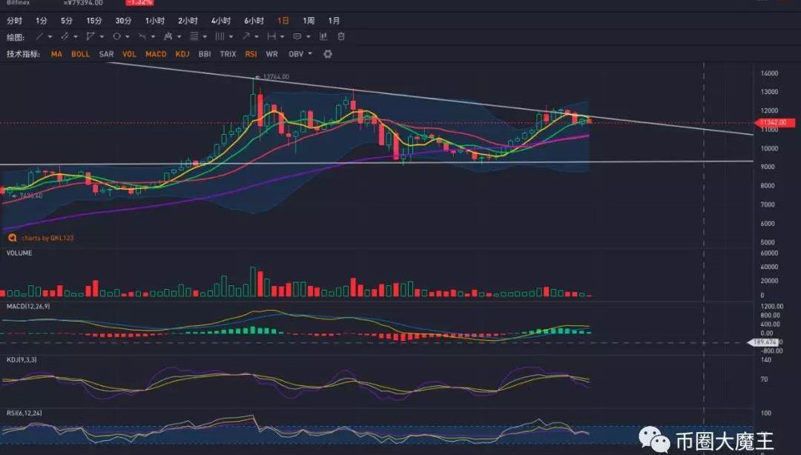The height and width of the screenshot is (455, 801).
Task: Click the trash icon to delete drawings
Action: coord(341,36)
